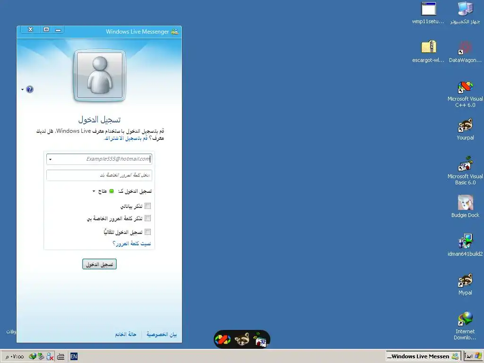The width and height of the screenshot is (484, 363).
Task: Select the Microsoft Visual C++ 6.0 icon
Action: (x=465, y=94)
